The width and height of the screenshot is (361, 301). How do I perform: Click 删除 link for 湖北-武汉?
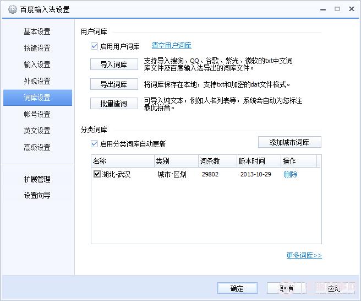[291, 174]
